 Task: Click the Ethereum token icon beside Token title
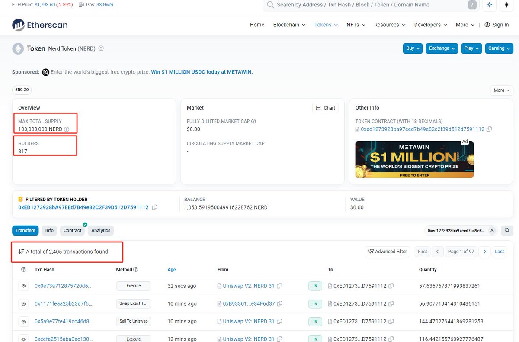click(x=18, y=48)
